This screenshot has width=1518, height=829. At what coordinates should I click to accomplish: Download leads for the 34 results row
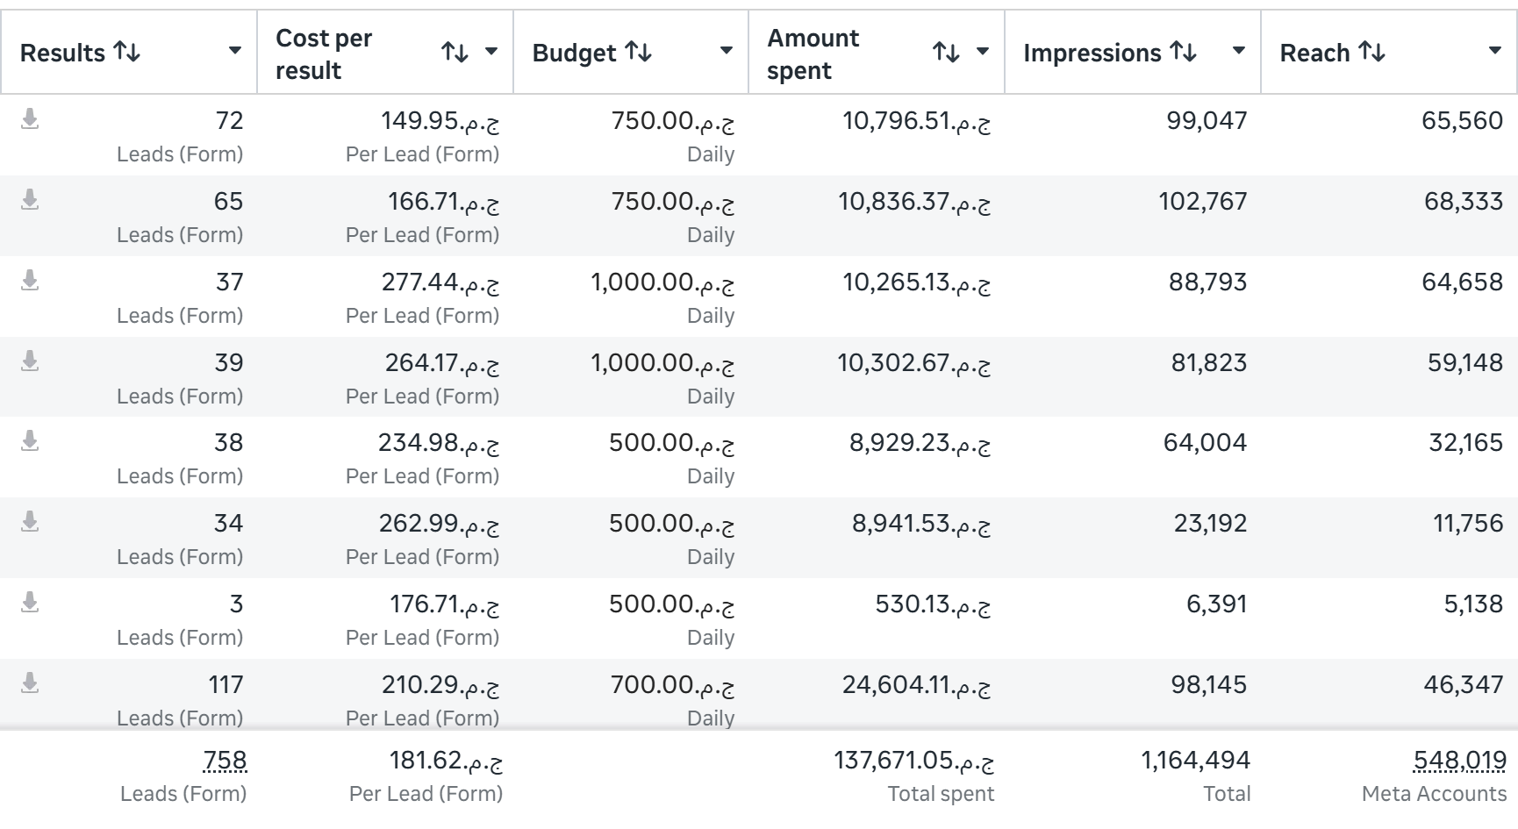[x=30, y=521]
